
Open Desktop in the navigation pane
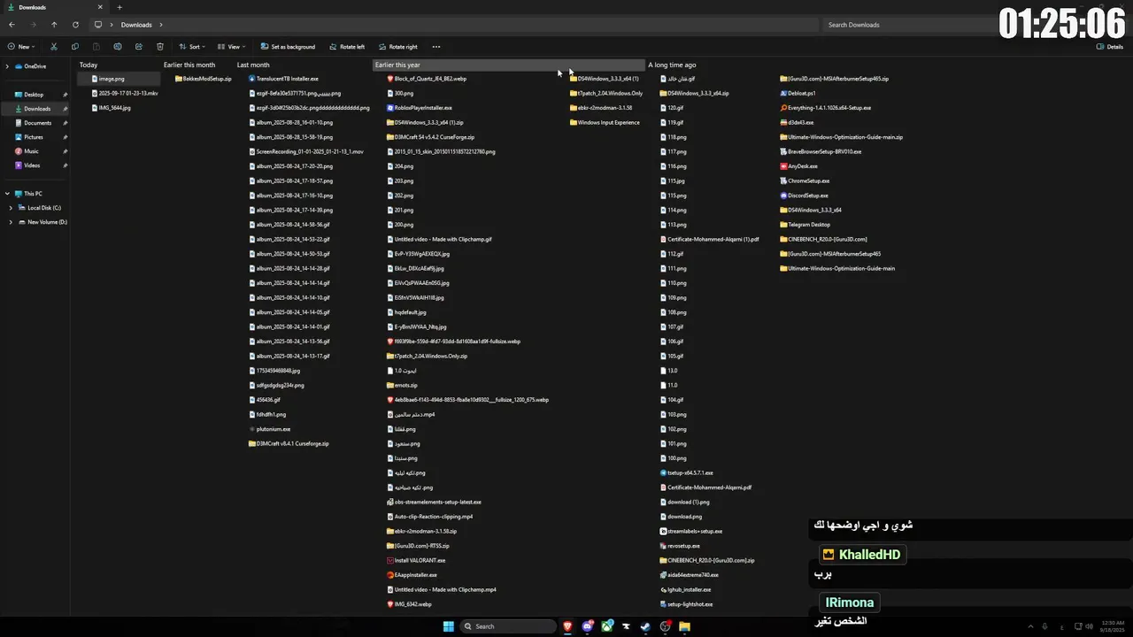[34, 95]
